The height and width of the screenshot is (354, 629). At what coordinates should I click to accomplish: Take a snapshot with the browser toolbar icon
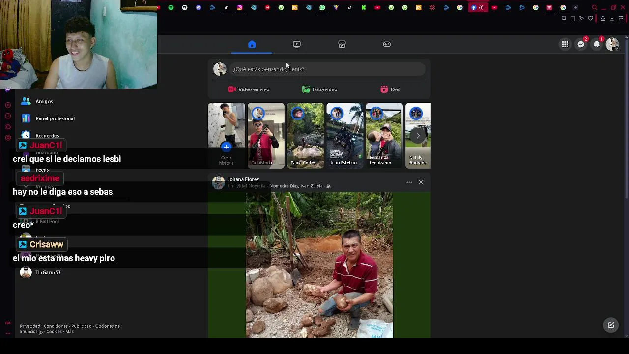click(x=572, y=18)
